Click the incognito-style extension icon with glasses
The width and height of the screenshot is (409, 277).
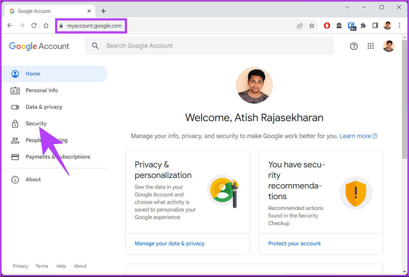coord(339,26)
